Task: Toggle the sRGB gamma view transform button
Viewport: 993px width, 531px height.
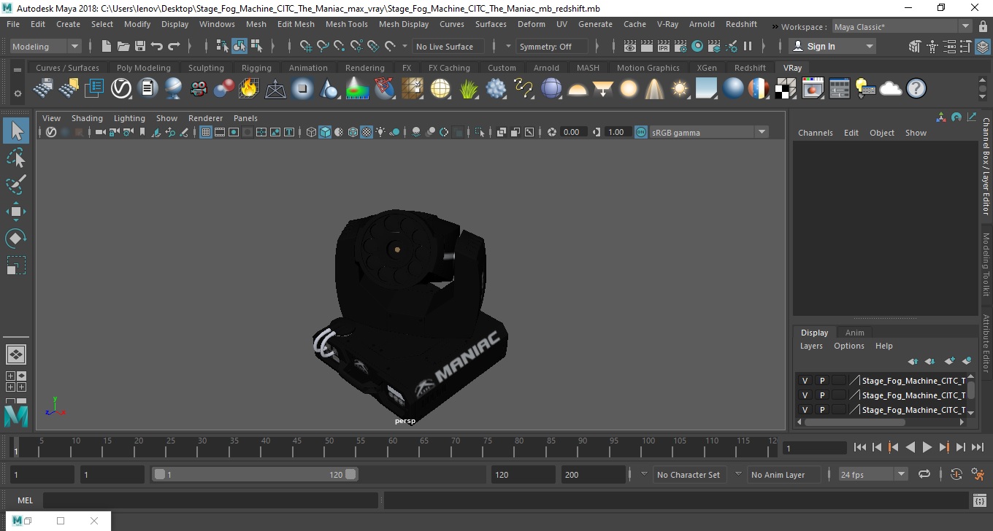Action: 640,132
